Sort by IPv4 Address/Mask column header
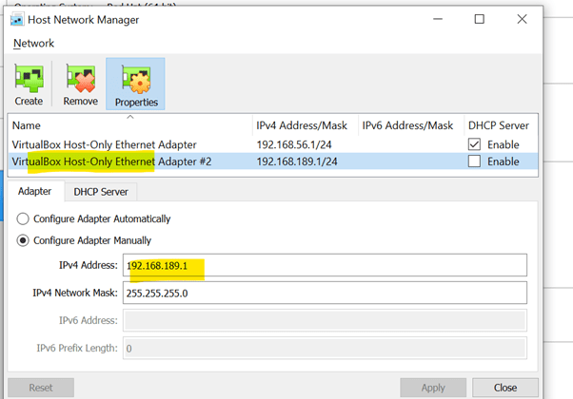Viewport: 573px width, 399px height. (302, 125)
